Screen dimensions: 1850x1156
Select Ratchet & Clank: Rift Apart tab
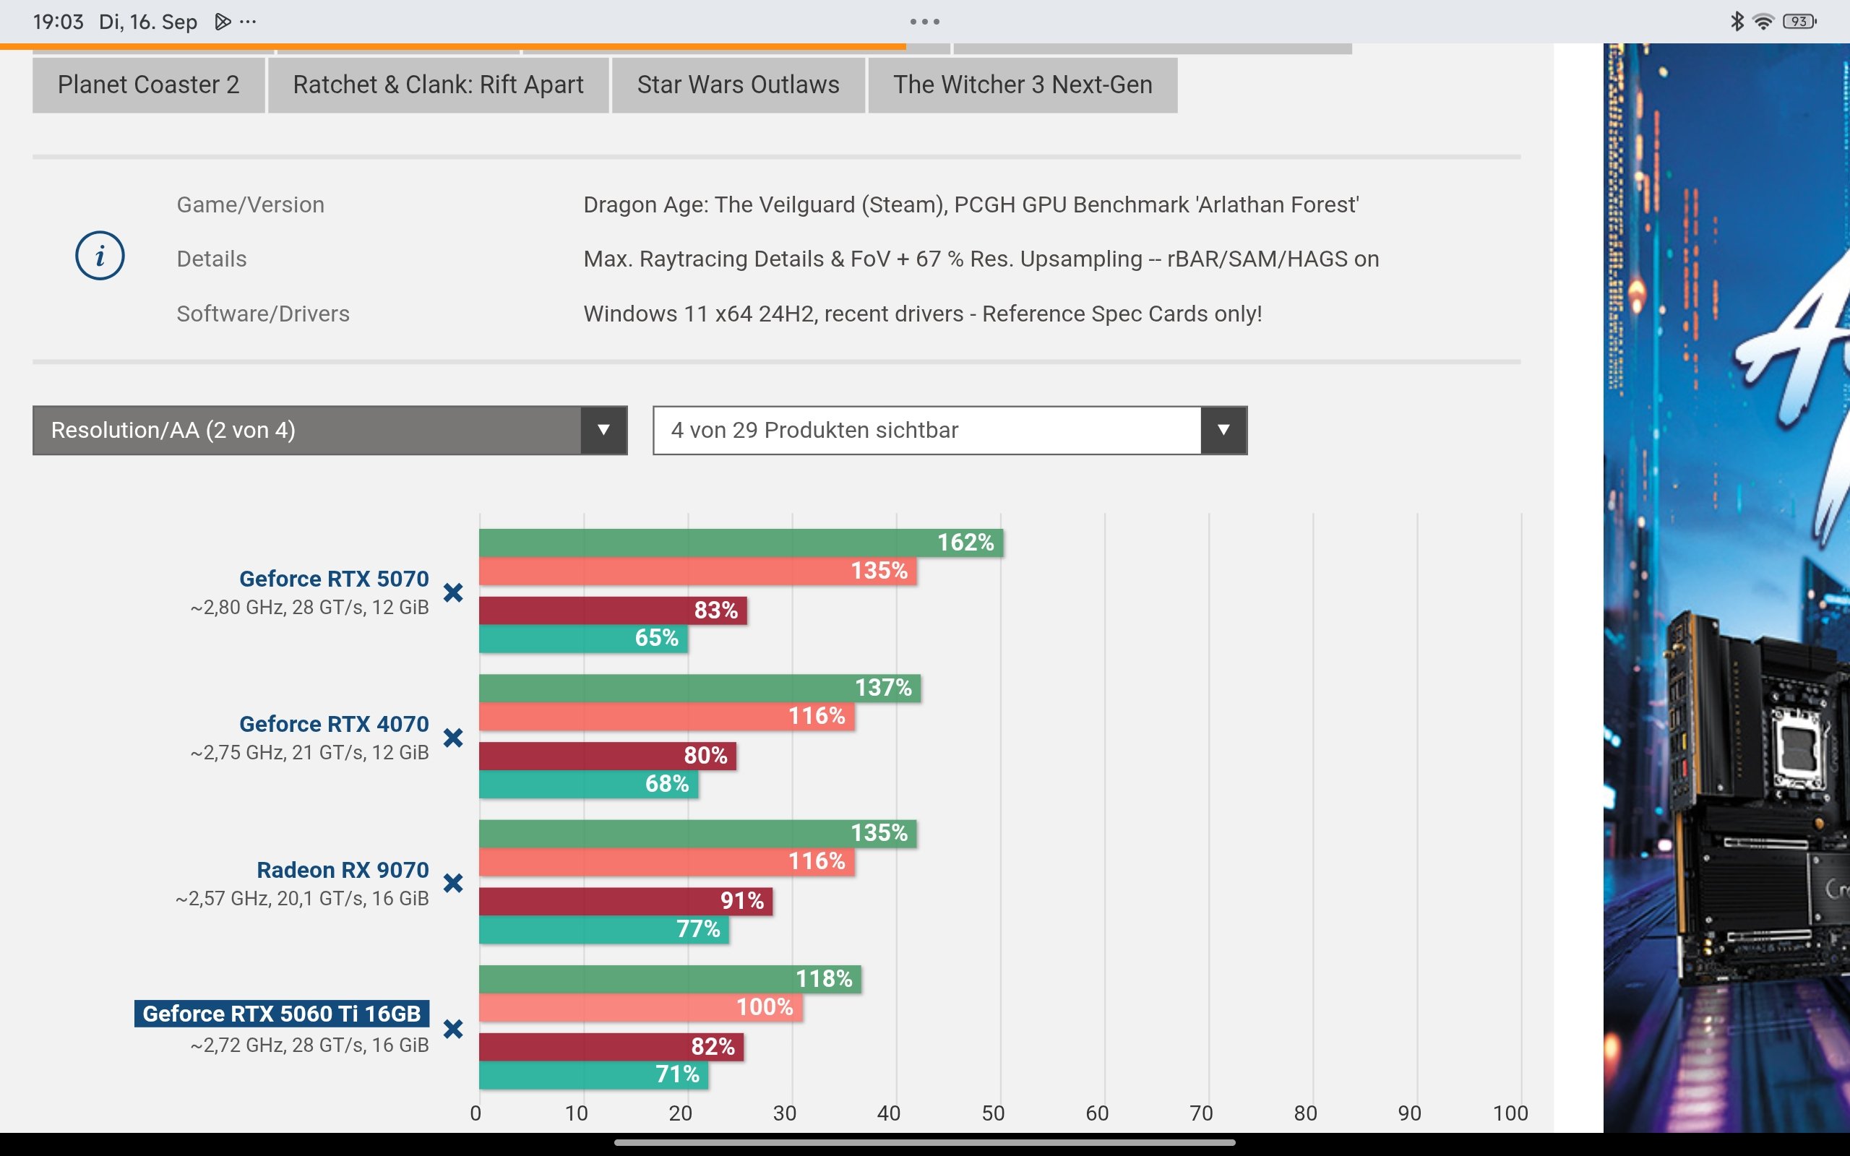pyautogui.click(x=438, y=85)
